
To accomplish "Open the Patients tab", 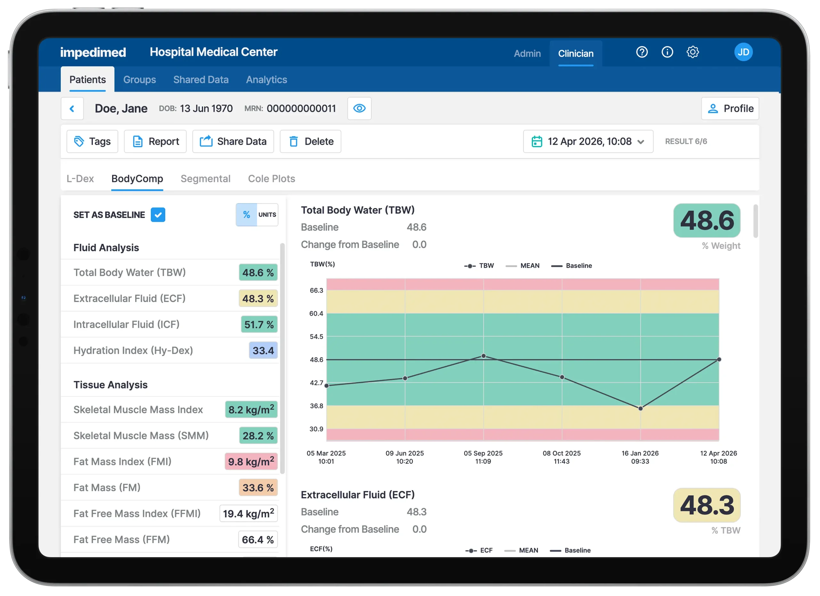I will pos(87,79).
